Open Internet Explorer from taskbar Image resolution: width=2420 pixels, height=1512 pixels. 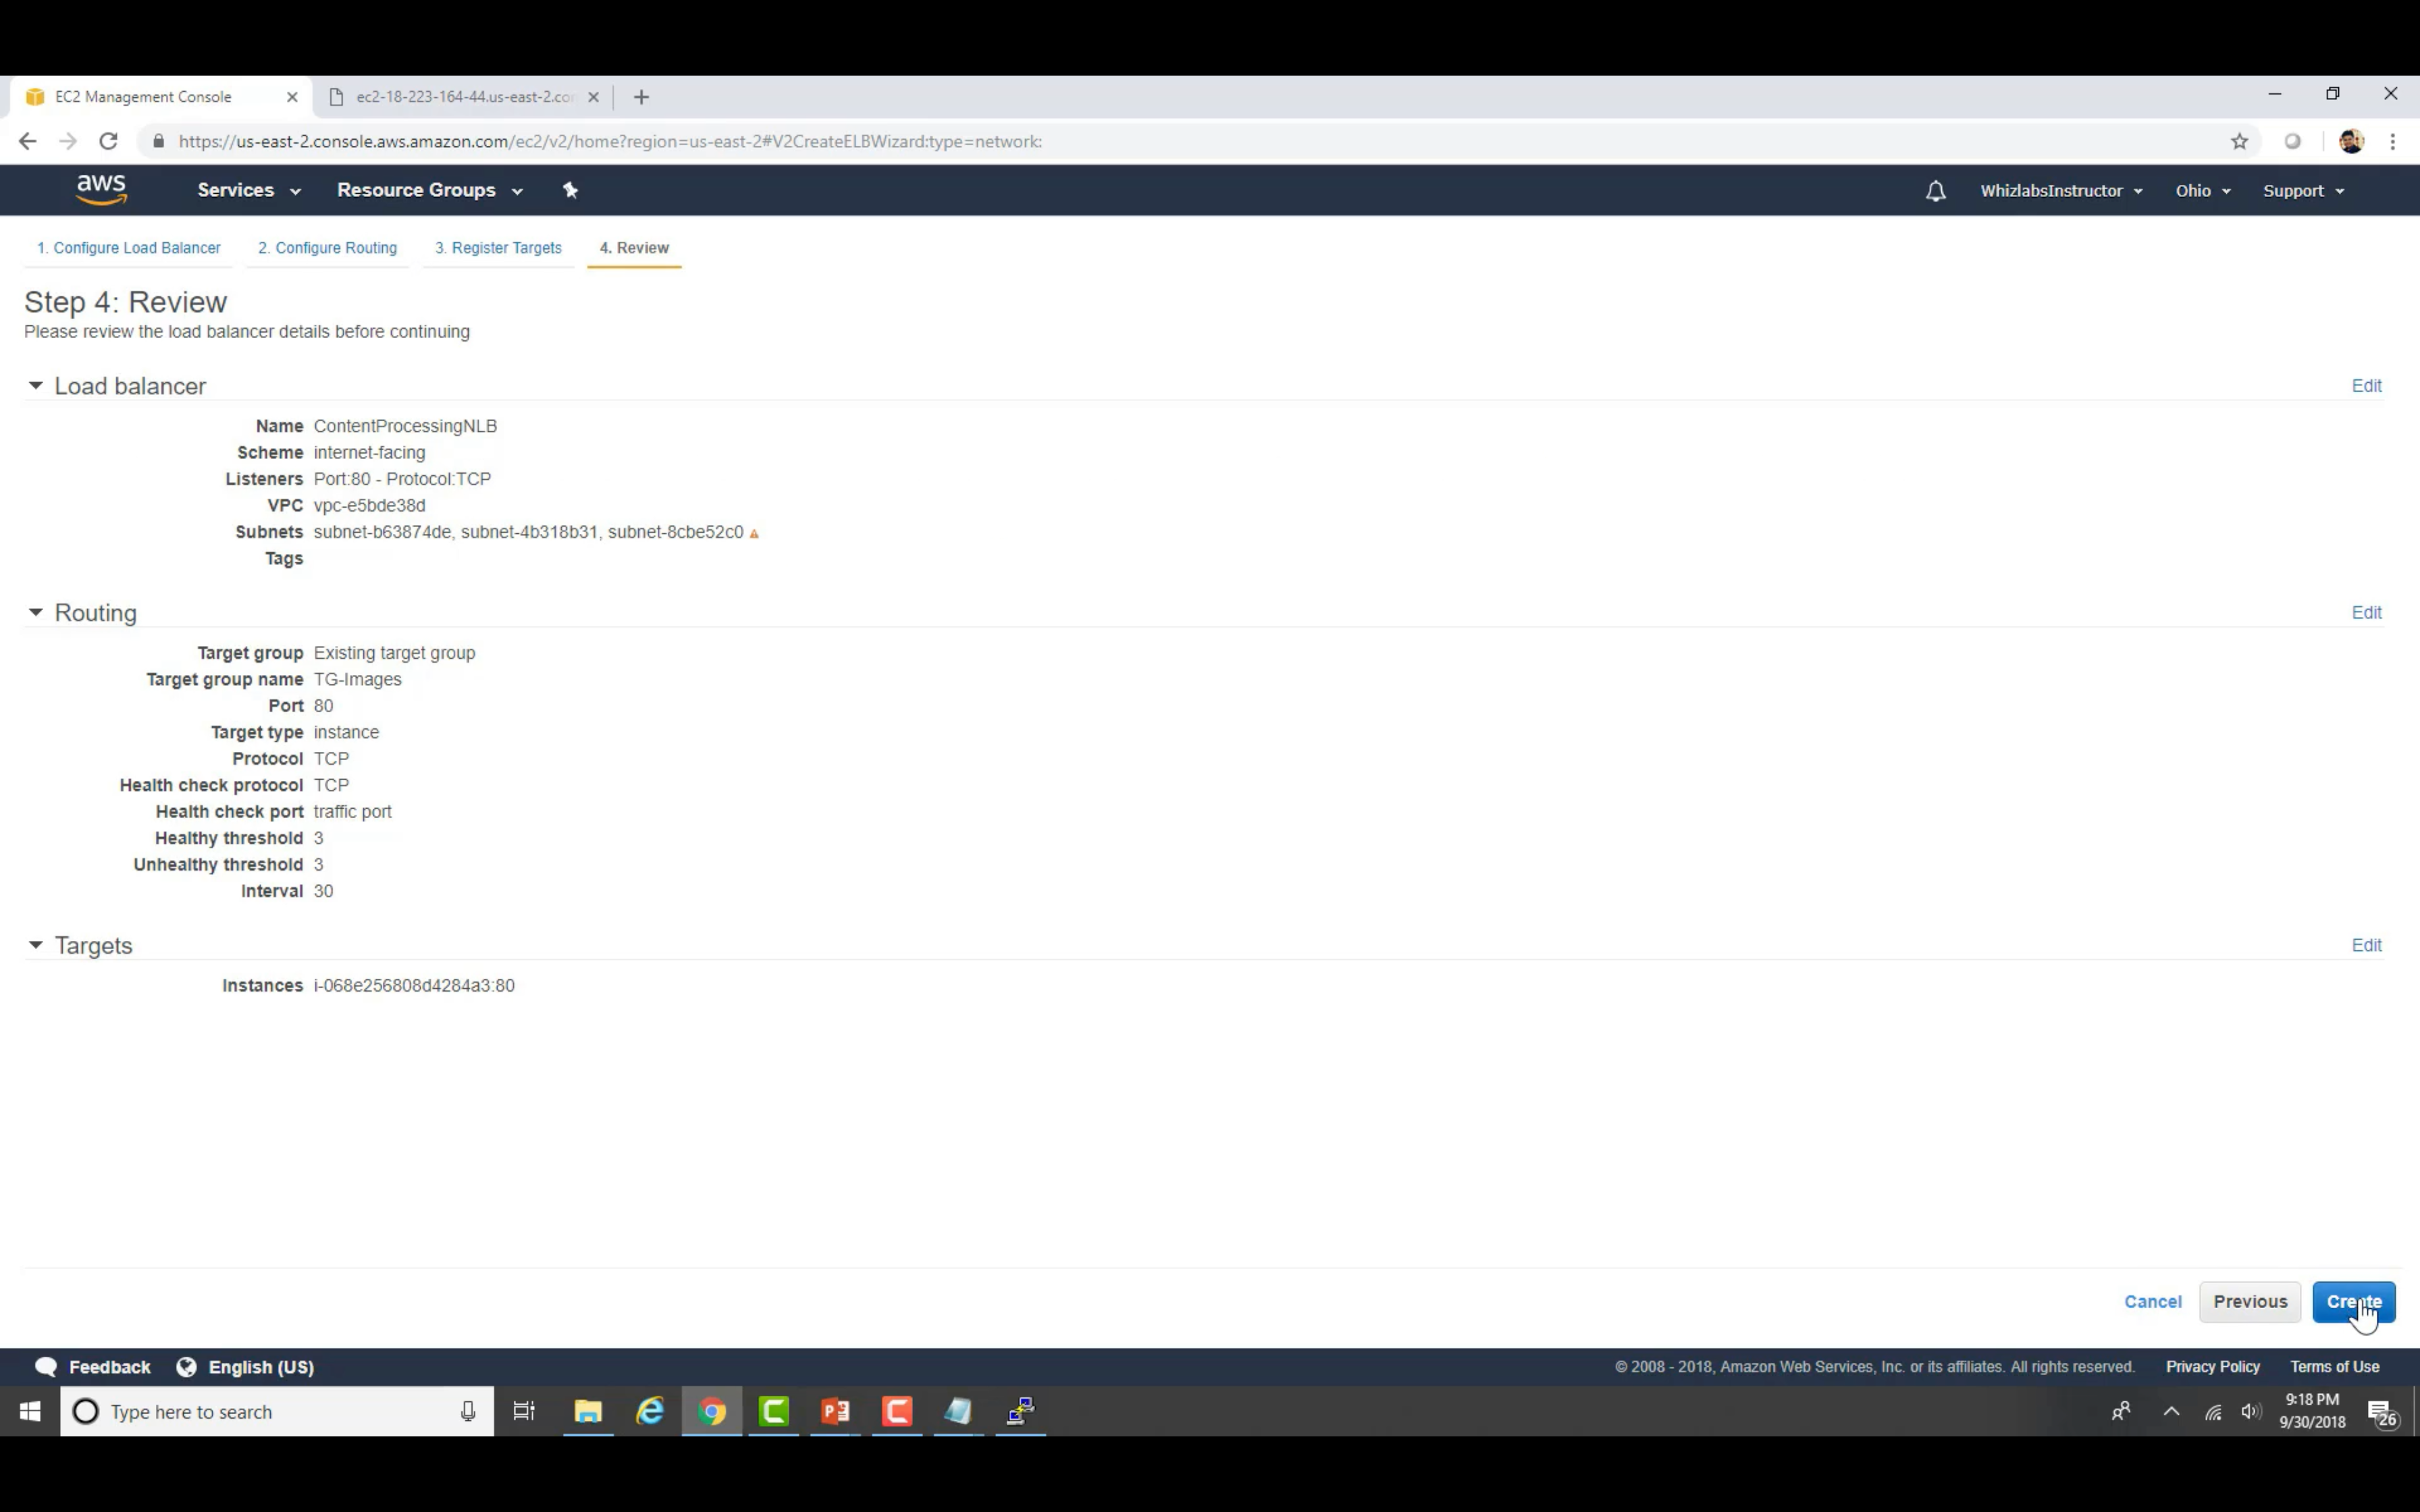click(x=650, y=1411)
